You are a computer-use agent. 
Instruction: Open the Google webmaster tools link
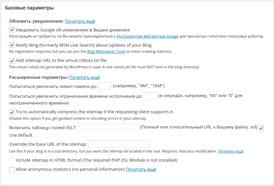pyautogui.click(x=148, y=36)
